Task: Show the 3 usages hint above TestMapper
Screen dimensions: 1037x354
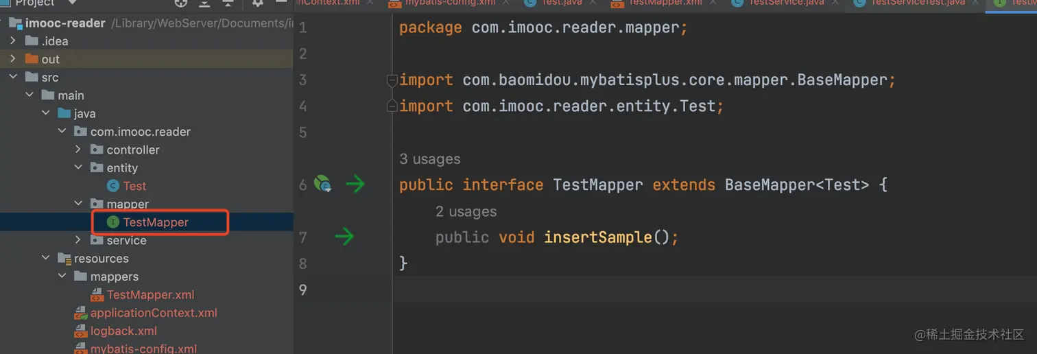Action: pos(430,159)
